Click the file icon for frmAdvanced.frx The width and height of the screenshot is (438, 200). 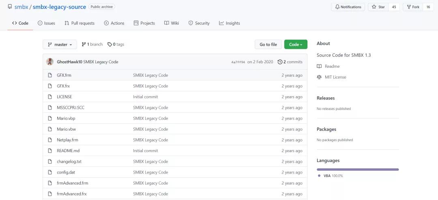50,194
